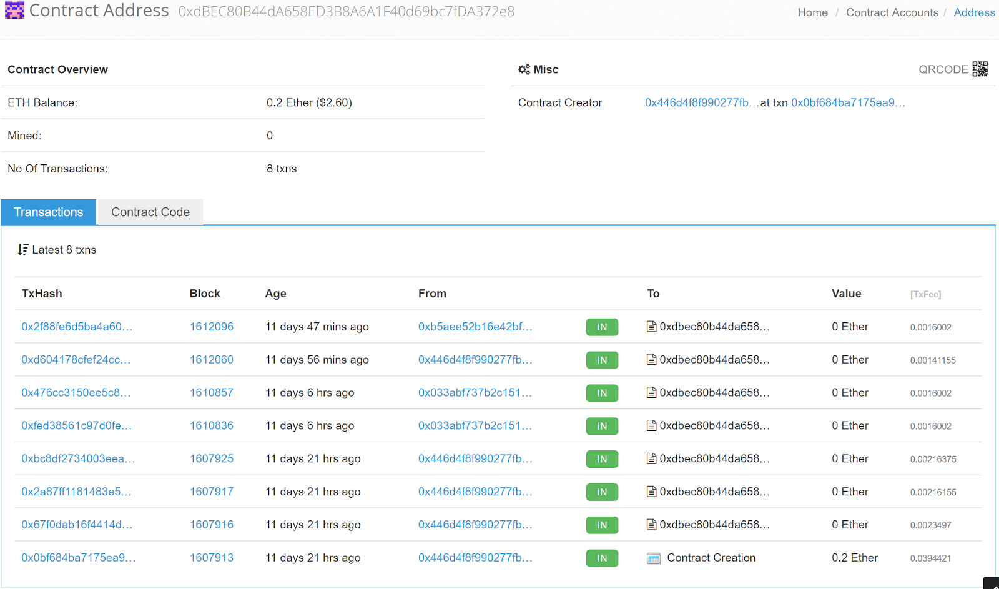
Task: Click the Address breadcrumb link
Action: (974, 12)
